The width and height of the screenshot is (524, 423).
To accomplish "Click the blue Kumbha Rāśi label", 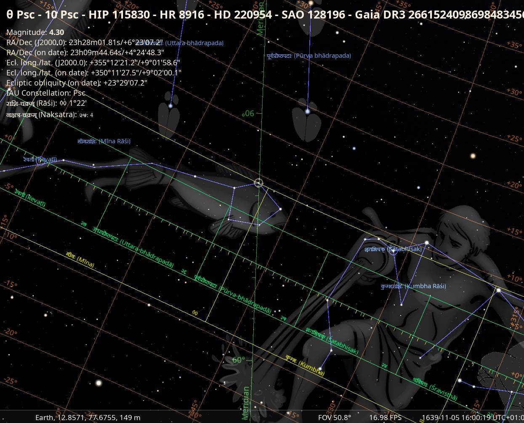I will click(x=413, y=286).
